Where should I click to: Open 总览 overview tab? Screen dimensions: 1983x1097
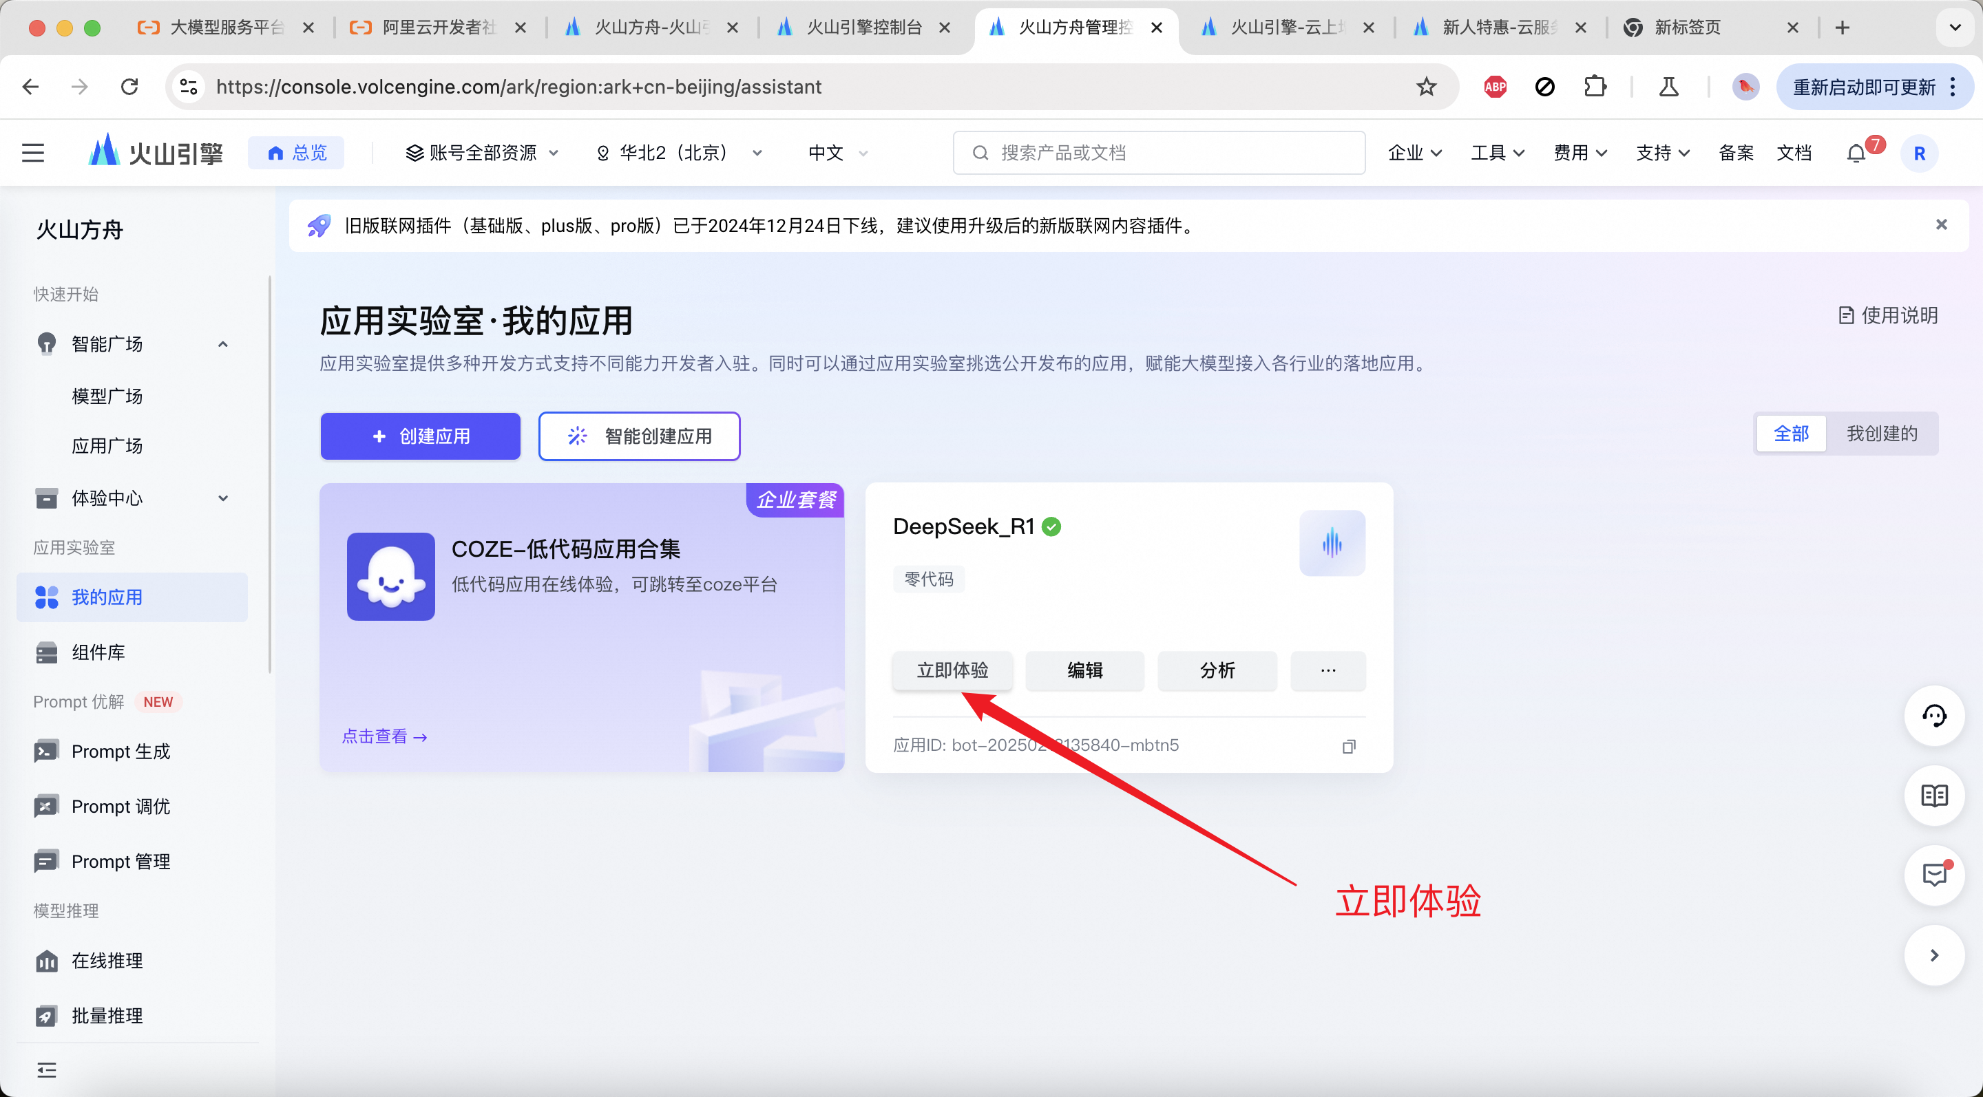point(296,153)
